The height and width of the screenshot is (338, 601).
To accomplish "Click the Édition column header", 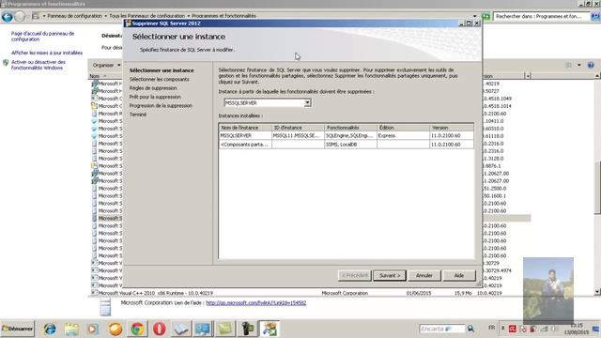I will pos(403,128).
